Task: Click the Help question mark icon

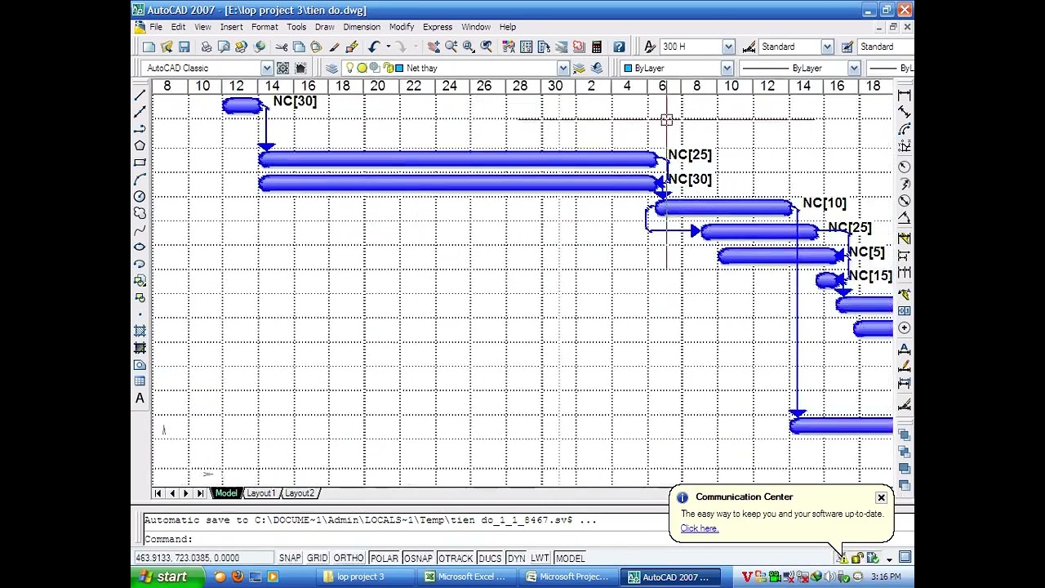Action: click(619, 47)
